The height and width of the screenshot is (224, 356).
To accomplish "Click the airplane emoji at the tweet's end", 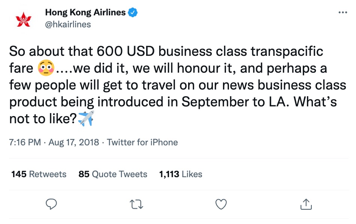I will [x=86, y=118].
